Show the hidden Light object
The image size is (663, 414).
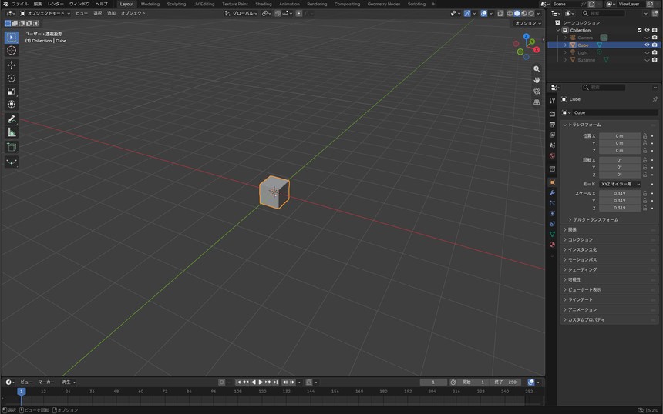pos(647,53)
